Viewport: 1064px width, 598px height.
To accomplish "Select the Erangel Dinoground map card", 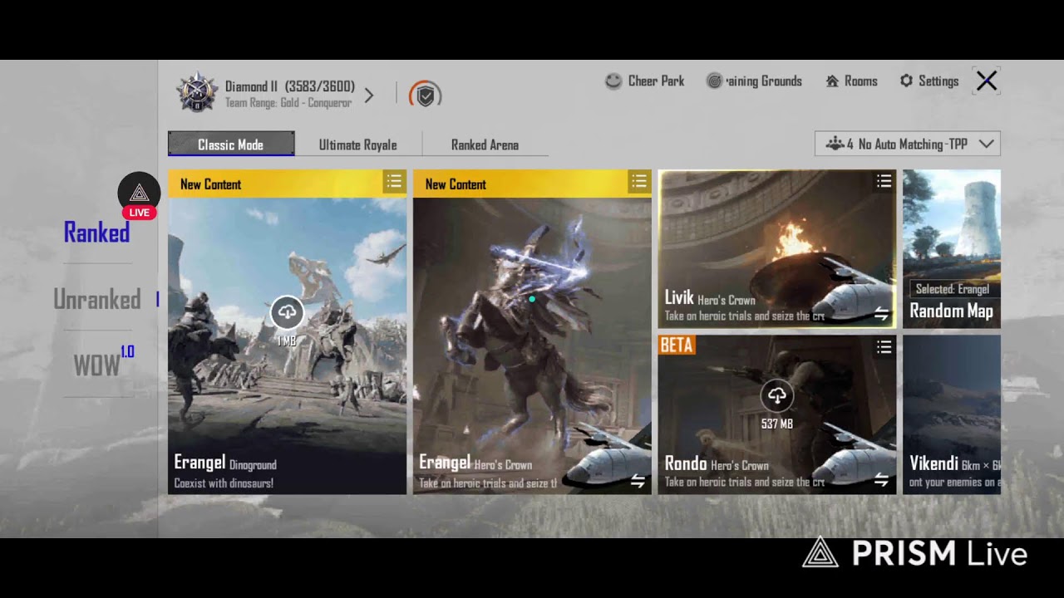I will pos(288,332).
